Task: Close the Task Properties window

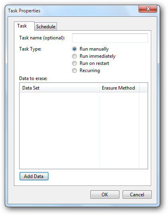Action: (148, 9)
